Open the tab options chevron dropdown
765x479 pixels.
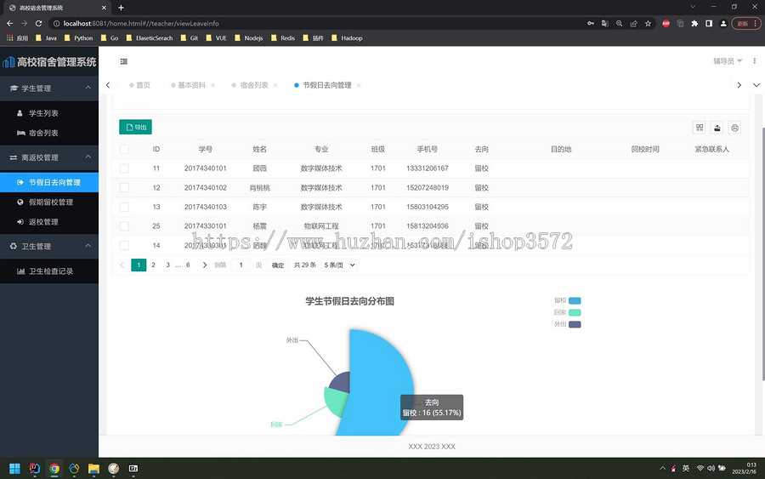coord(756,85)
